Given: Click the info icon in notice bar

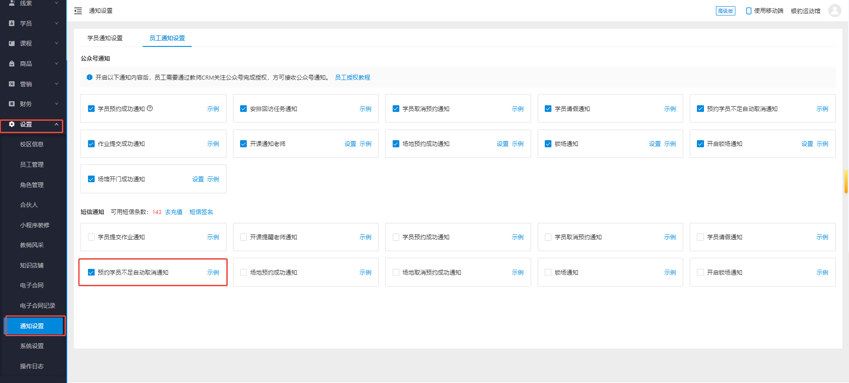Looking at the screenshot, I should 90,77.
